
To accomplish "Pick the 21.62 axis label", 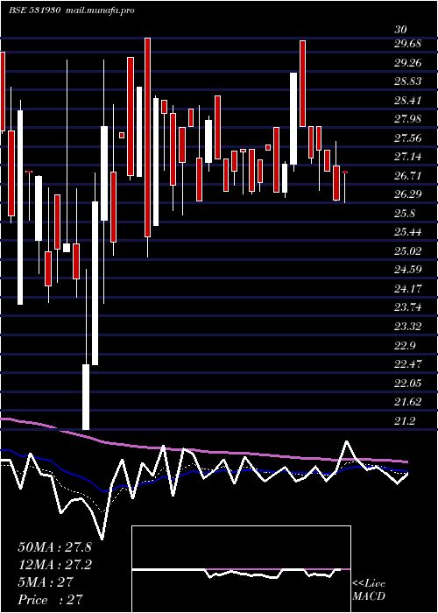I will (x=407, y=402).
